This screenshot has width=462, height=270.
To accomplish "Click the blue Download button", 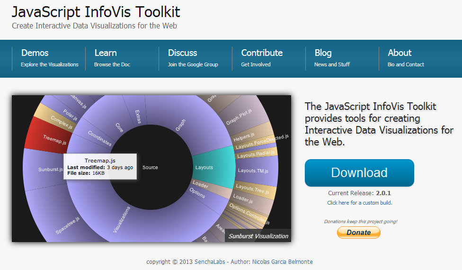I will pos(359,173).
